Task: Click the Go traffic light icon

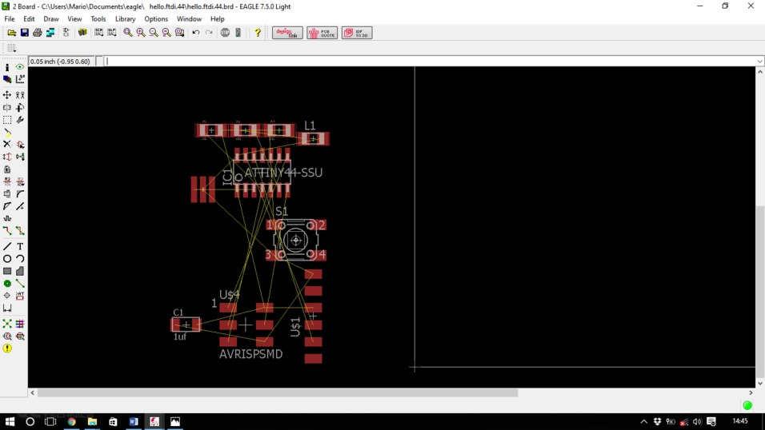Action: pos(238,33)
